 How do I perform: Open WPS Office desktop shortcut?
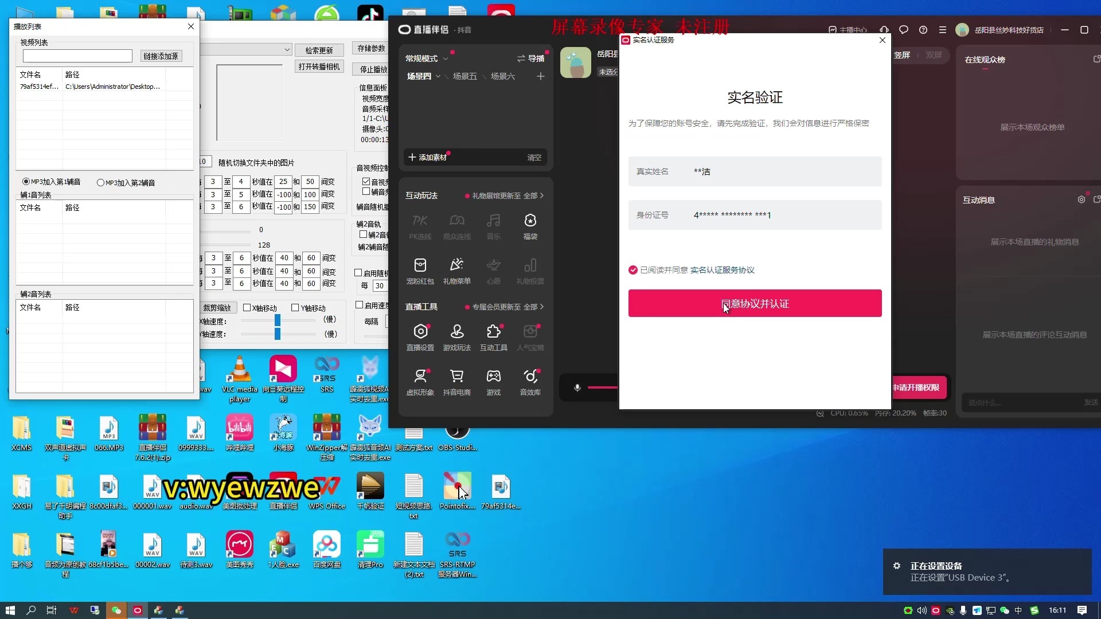[x=327, y=491]
